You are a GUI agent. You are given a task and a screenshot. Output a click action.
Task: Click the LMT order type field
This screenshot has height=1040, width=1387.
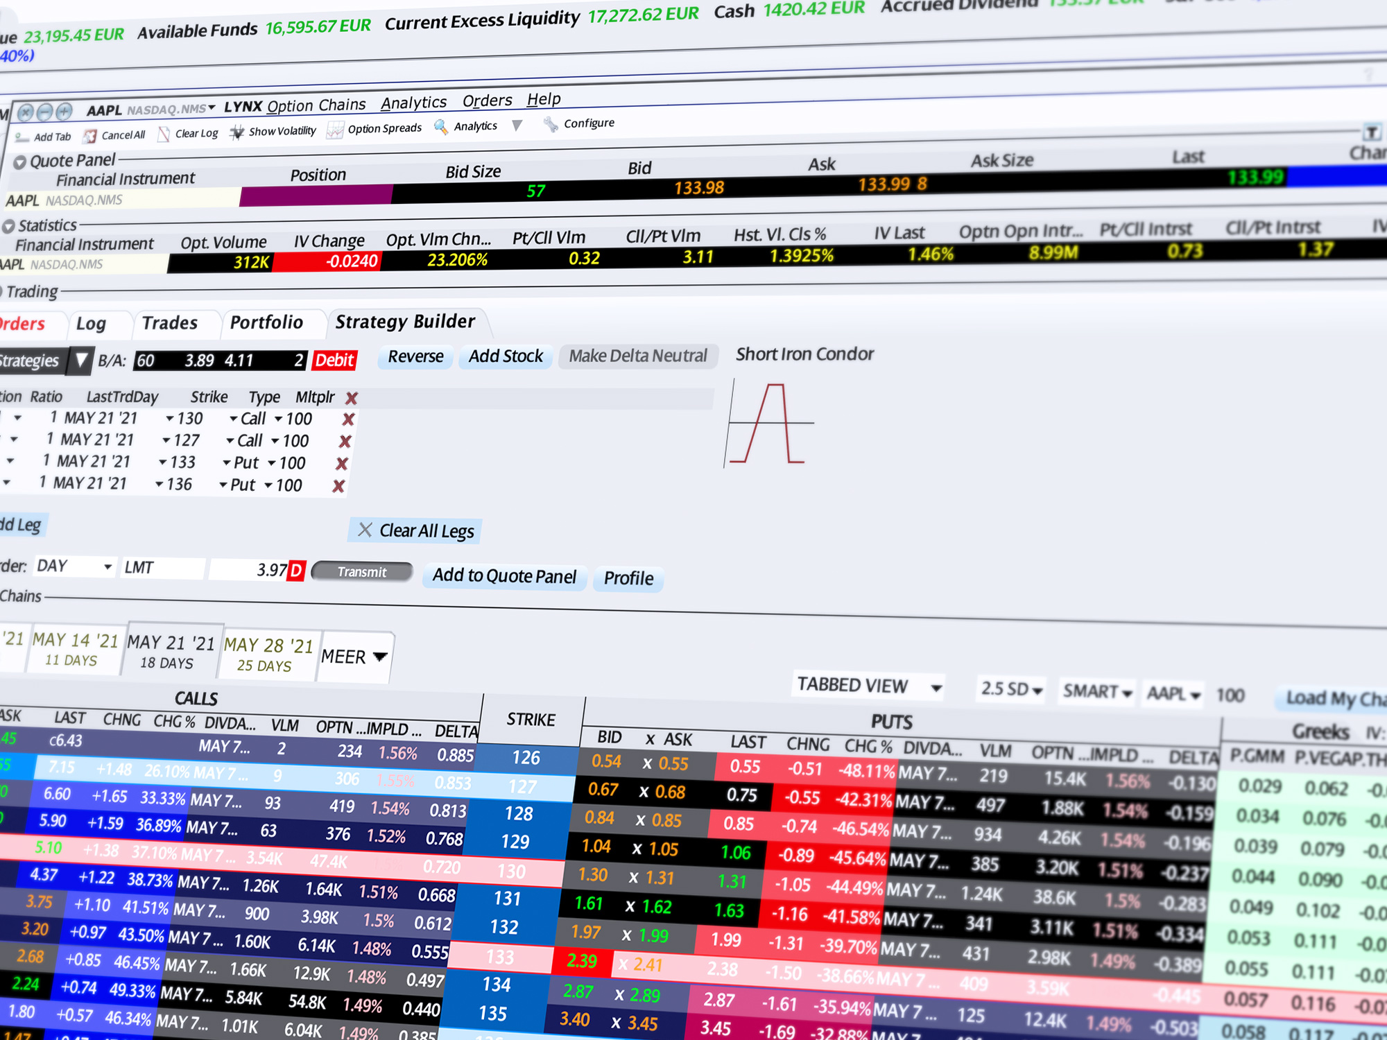pos(164,568)
